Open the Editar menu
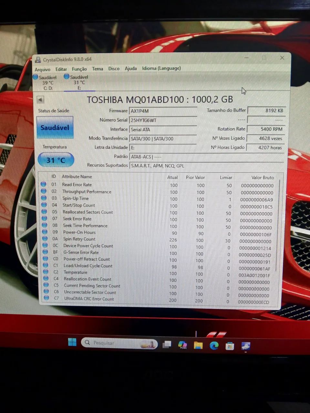This screenshot has height=413, width=310. [x=61, y=69]
